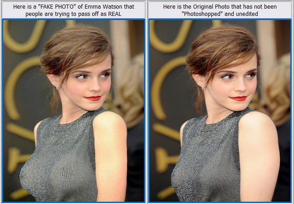
Task: Click the left photo labeled FAKE PHOTO
Action: click(x=74, y=110)
